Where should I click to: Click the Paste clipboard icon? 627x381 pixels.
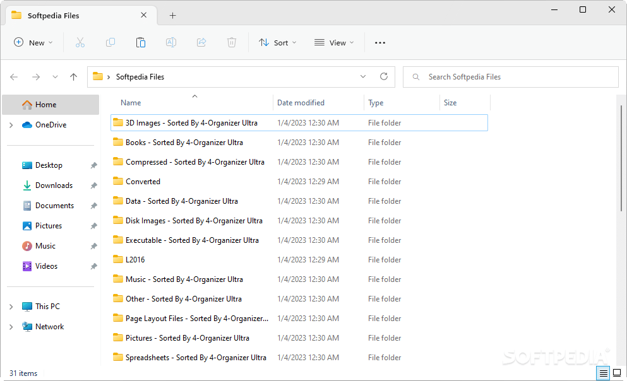141,43
